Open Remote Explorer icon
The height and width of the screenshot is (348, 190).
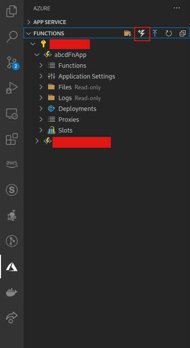coord(12,114)
